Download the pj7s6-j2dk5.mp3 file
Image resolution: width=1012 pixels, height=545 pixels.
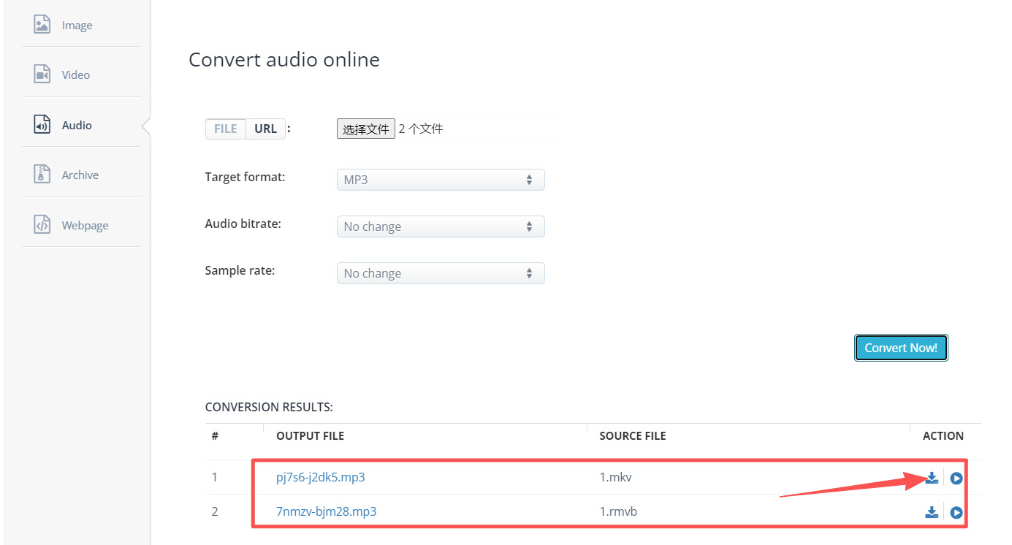point(932,479)
